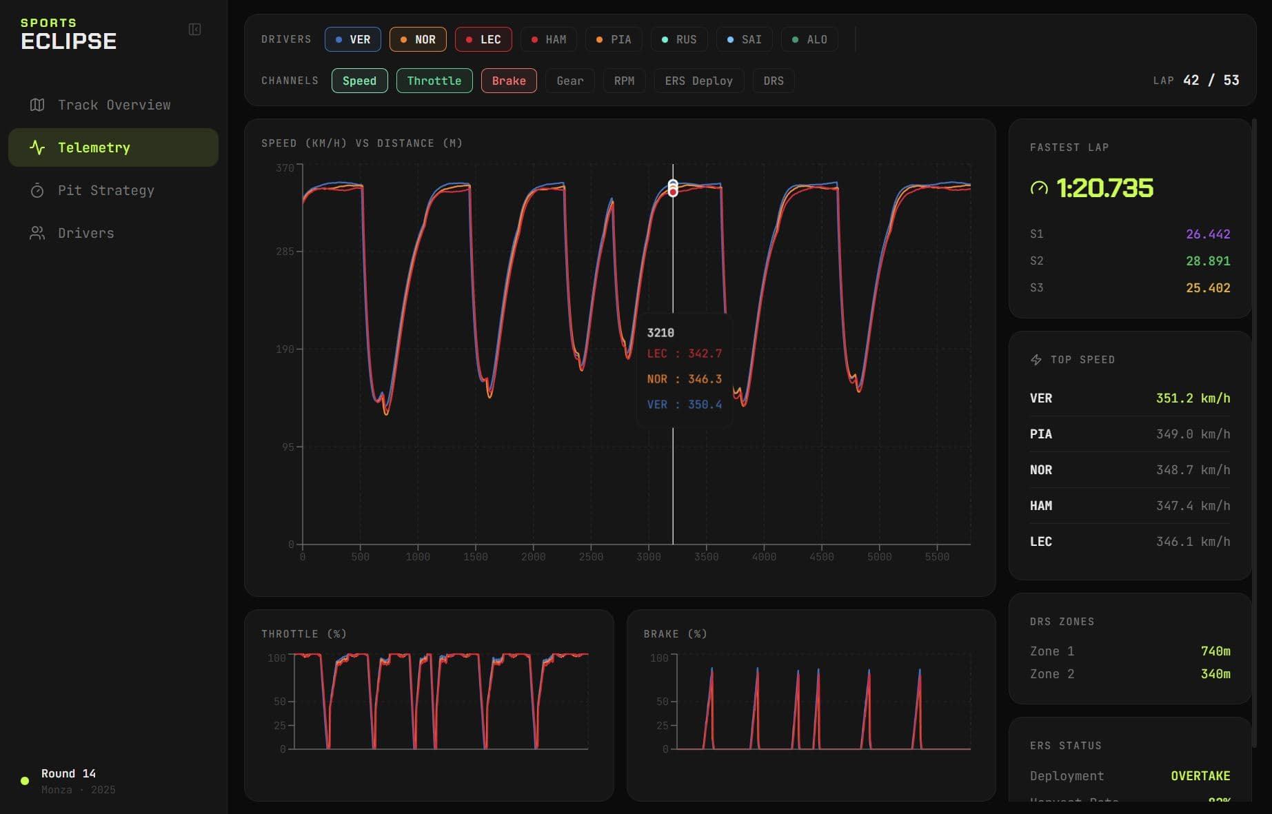Image resolution: width=1272 pixels, height=814 pixels.
Task: Select the HAM top speed row
Action: click(1130, 506)
